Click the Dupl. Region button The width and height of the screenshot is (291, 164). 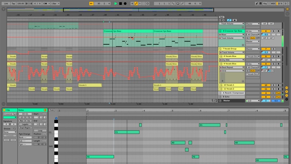tap(25, 128)
